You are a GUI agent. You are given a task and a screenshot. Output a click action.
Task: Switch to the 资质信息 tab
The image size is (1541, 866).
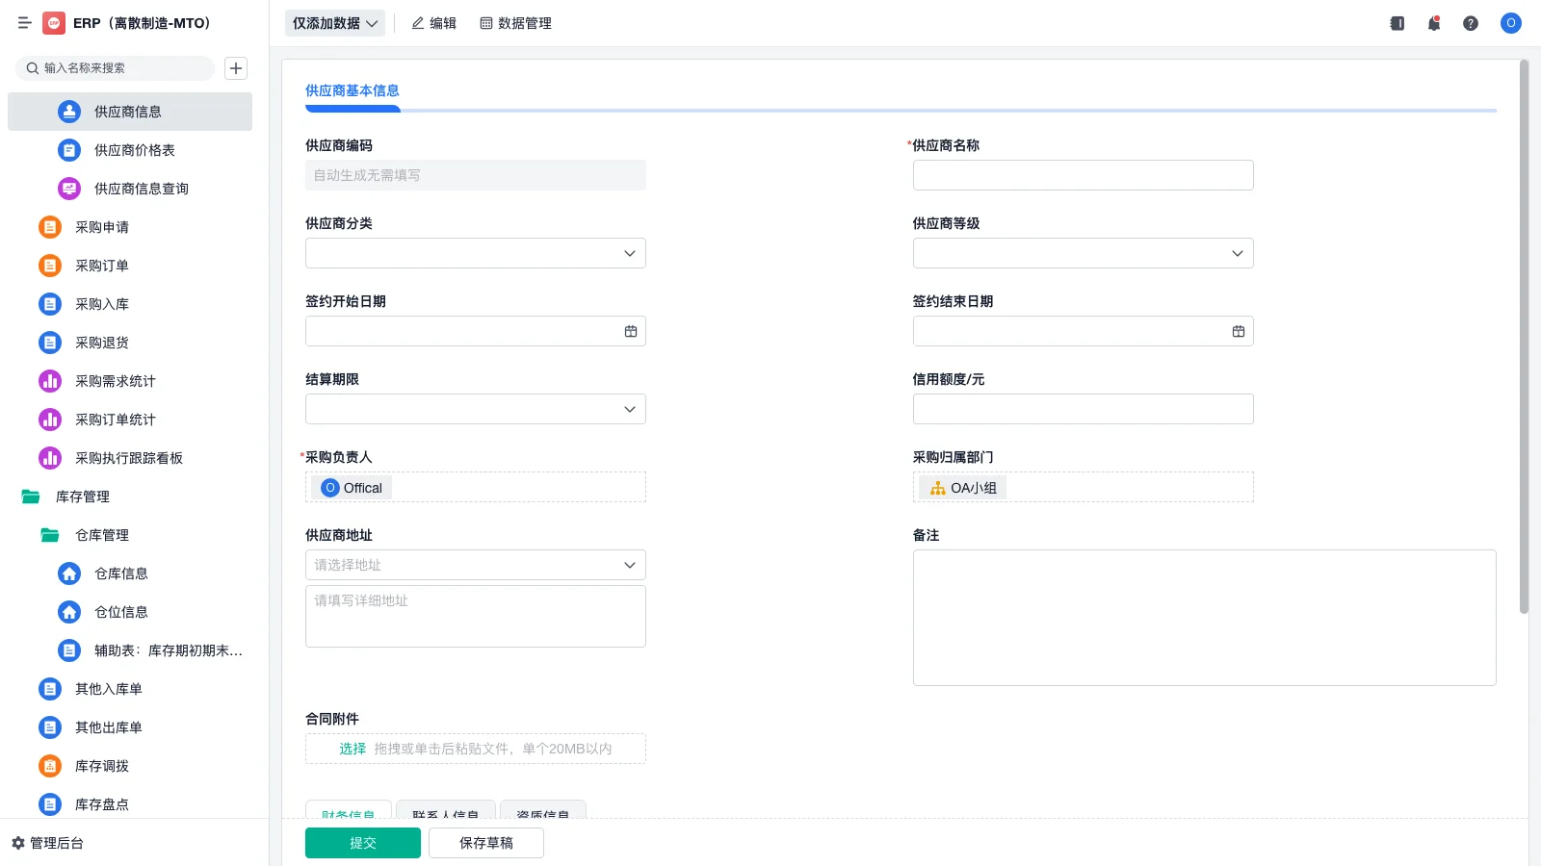tap(543, 815)
